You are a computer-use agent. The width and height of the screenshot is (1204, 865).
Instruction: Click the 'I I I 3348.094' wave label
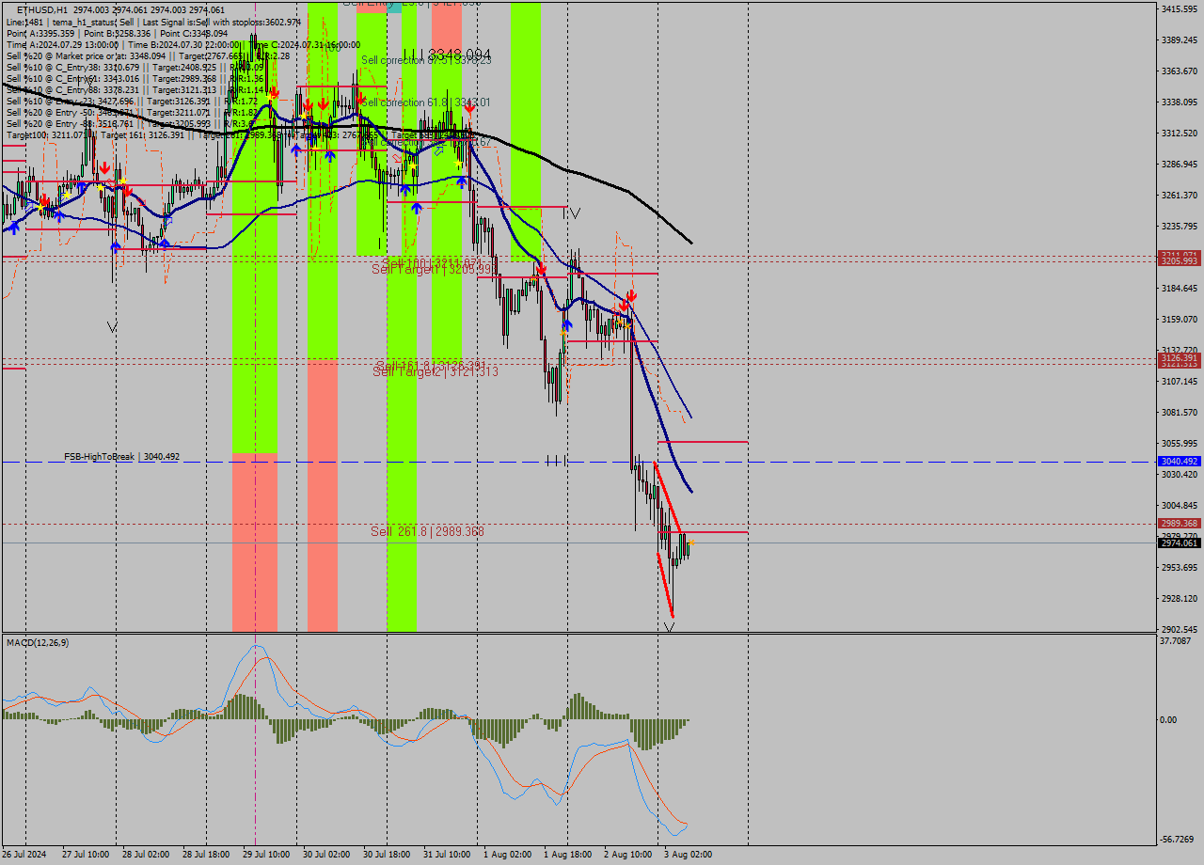coord(447,54)
